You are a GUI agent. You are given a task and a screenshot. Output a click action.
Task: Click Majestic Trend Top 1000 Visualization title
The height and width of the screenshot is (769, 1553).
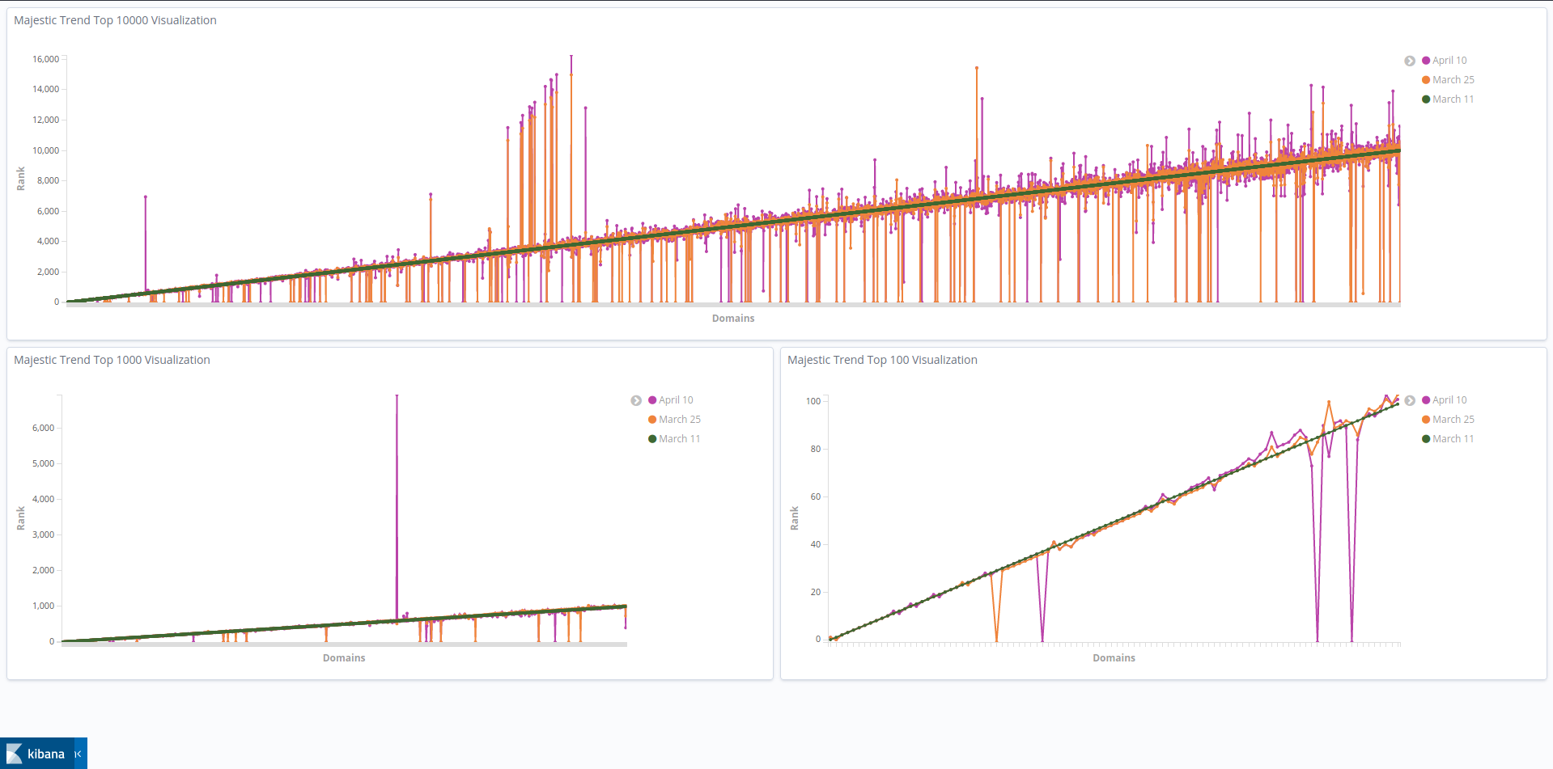[x=112, y=360]
